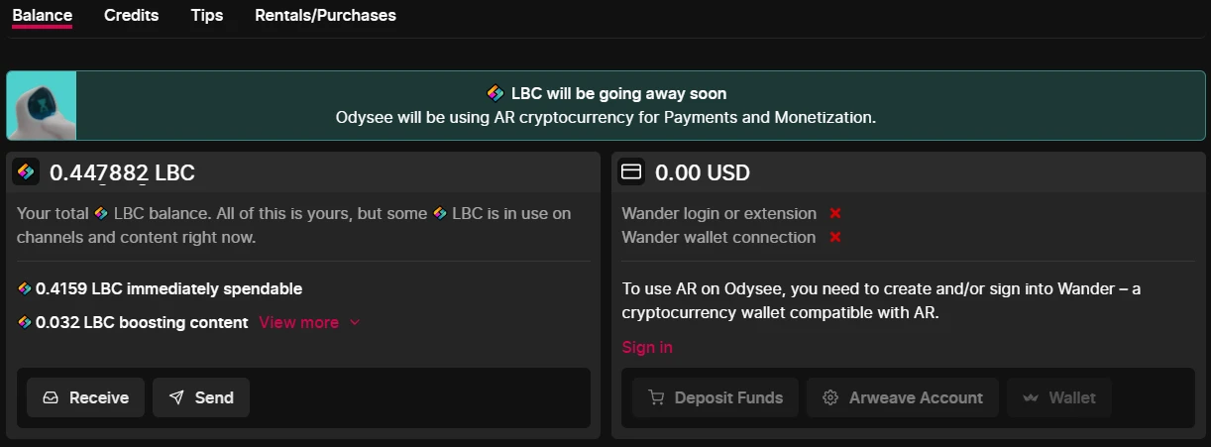Open View more boosting details
Screen dimensions: 1211x447
point(298,322)
